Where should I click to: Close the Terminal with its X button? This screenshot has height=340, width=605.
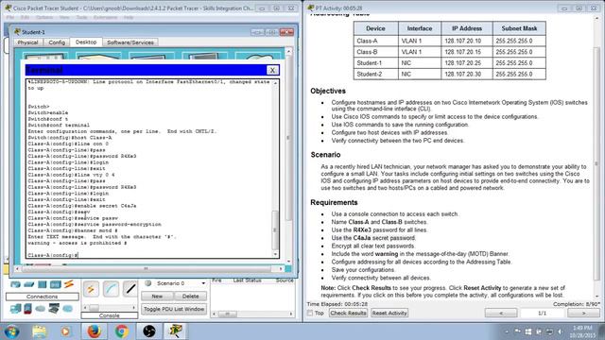[x=272, y=70]
